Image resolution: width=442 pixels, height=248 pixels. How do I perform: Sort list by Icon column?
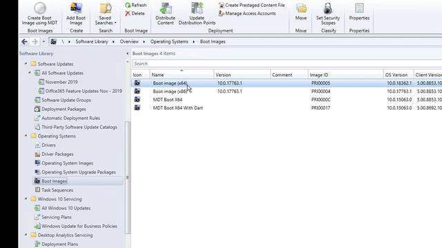tap(141, 75)
